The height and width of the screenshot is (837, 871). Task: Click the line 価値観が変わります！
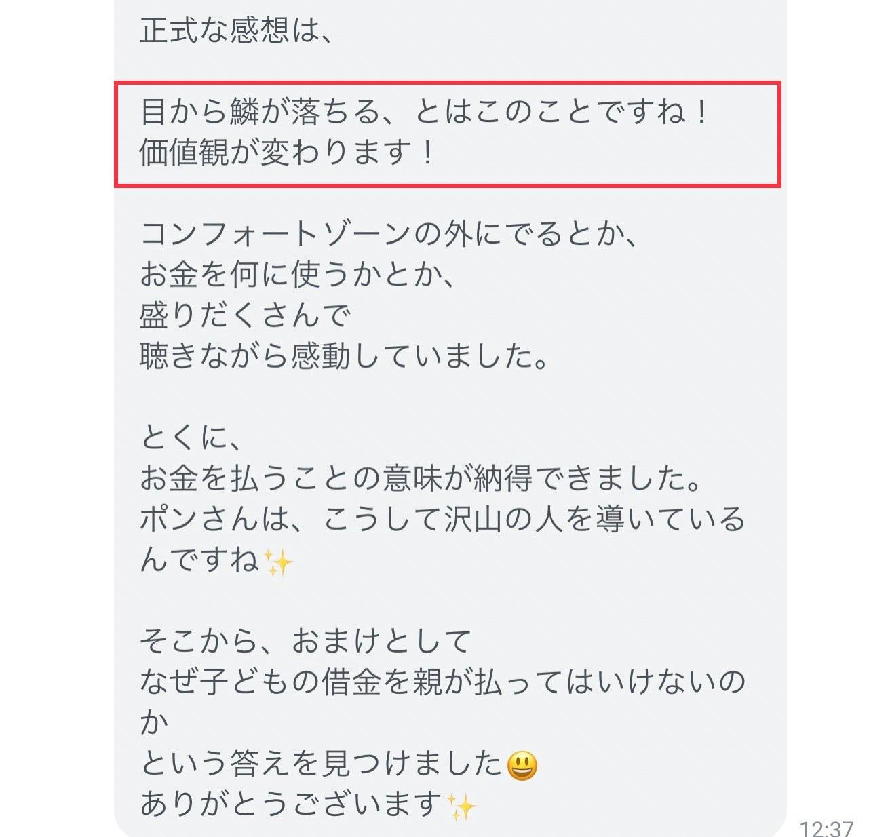pos(287,153)
